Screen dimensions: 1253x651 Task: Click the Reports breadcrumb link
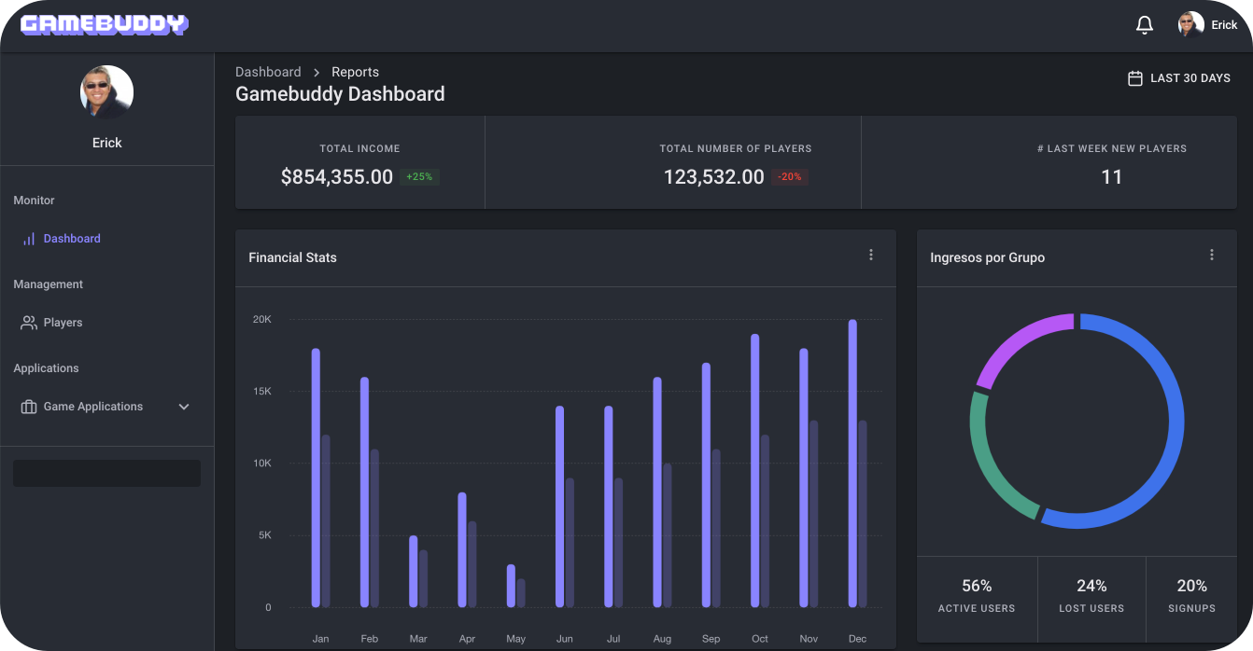pyautogui.click(x=355, y=72)
